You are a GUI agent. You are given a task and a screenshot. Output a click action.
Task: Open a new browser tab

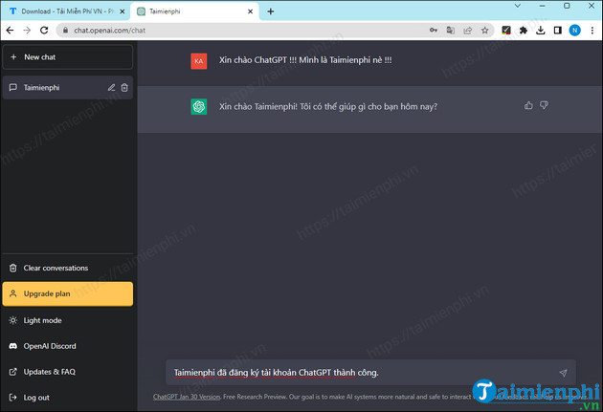(270, 11)
